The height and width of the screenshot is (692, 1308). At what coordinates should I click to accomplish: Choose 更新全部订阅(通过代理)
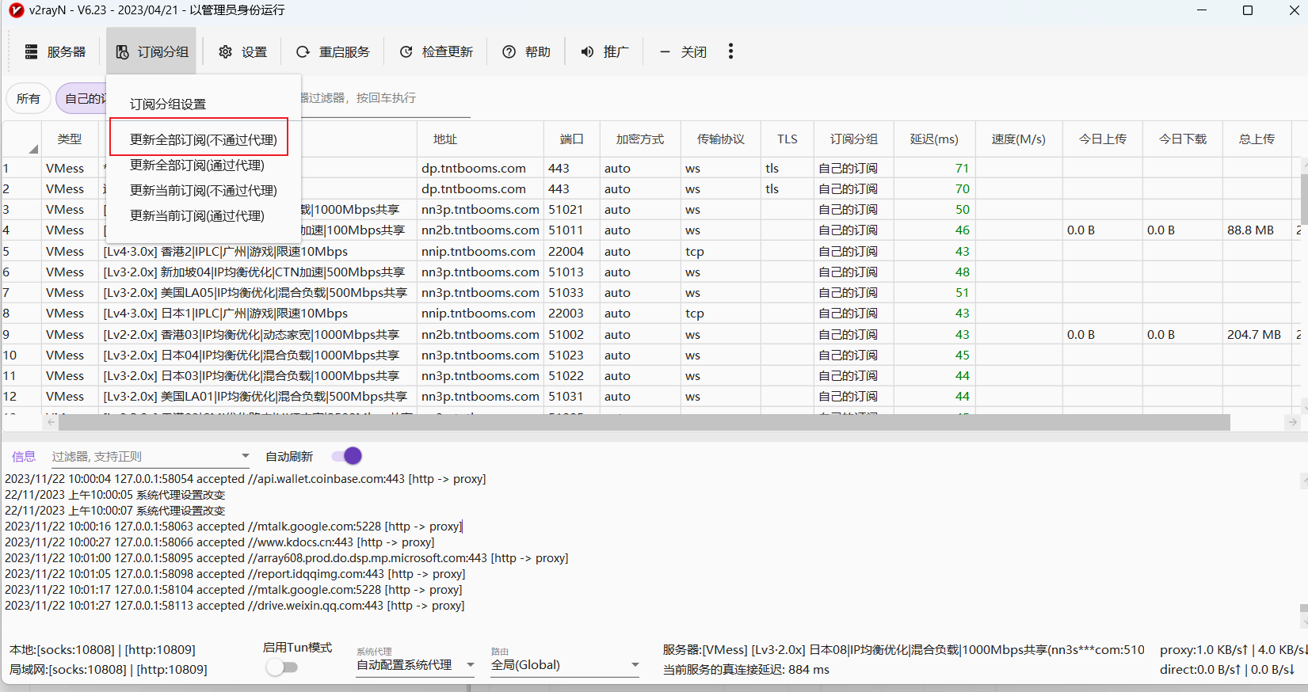point(196,165)
